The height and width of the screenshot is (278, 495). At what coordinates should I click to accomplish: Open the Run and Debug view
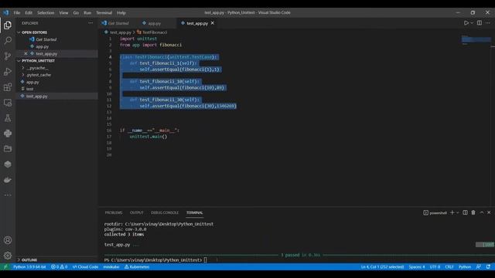click(x=8, y=72)
